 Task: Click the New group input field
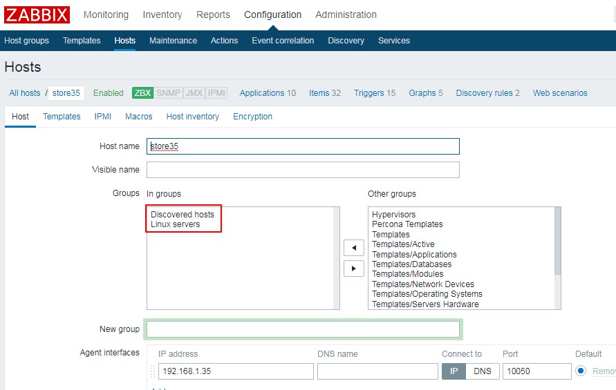pyautogui.click(x=303, y=329)
